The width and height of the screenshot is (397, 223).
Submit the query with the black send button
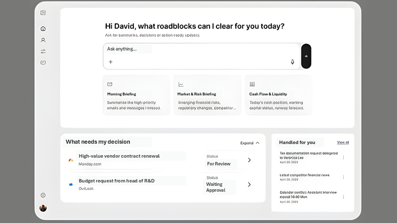point(306,56)
